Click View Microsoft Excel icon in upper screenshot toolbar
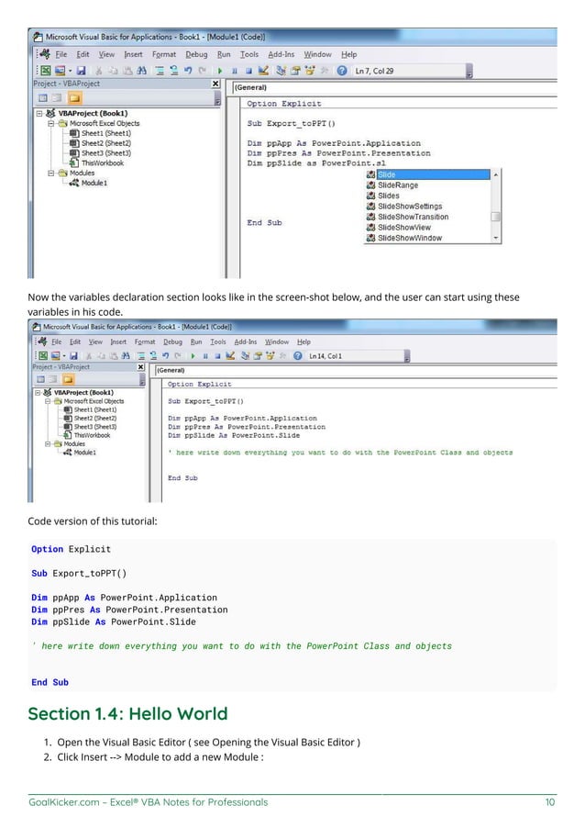 pyautogui.click(x=46, y=71)
